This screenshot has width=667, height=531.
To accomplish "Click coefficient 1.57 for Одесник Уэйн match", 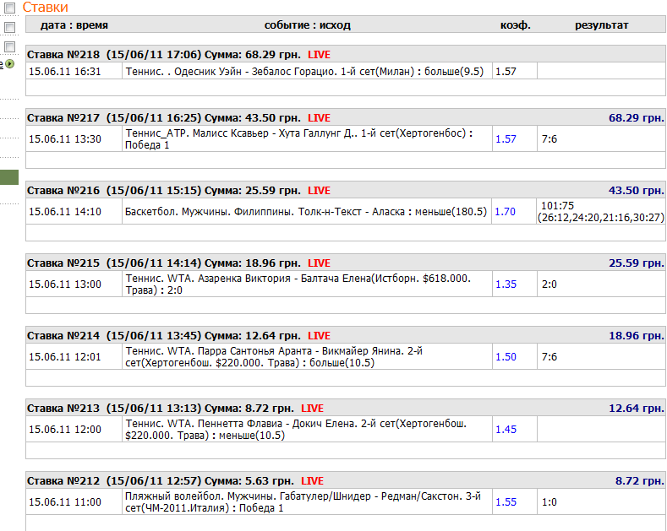I will point(506,72).
